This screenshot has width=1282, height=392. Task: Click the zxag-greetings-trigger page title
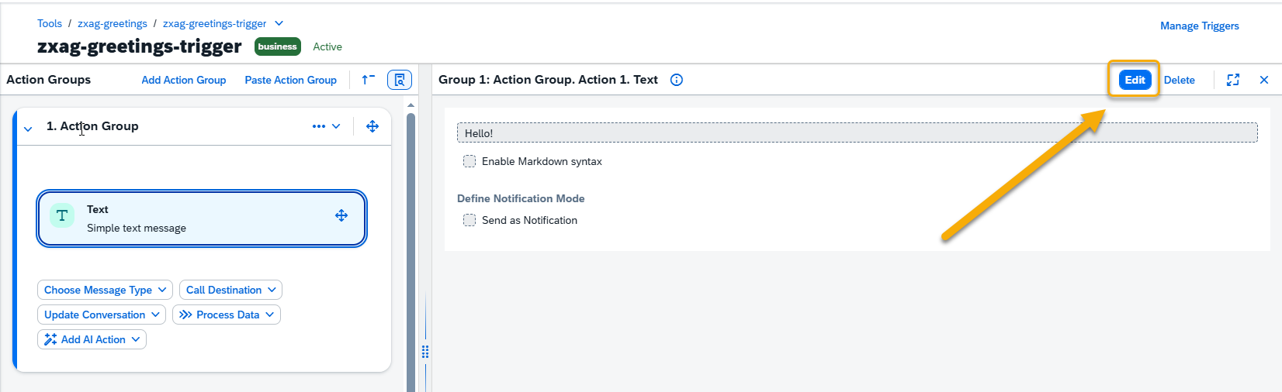coord(140,46)
